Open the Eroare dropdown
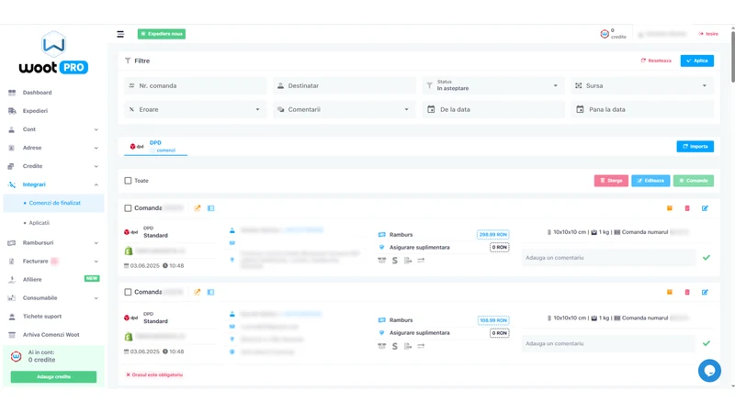 point(195,109)
